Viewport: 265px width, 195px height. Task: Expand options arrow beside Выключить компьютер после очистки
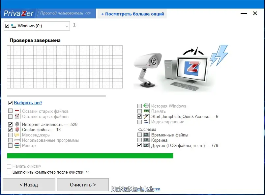pos(87,172)
